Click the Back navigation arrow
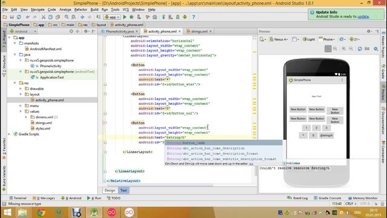 click(82, 17)
